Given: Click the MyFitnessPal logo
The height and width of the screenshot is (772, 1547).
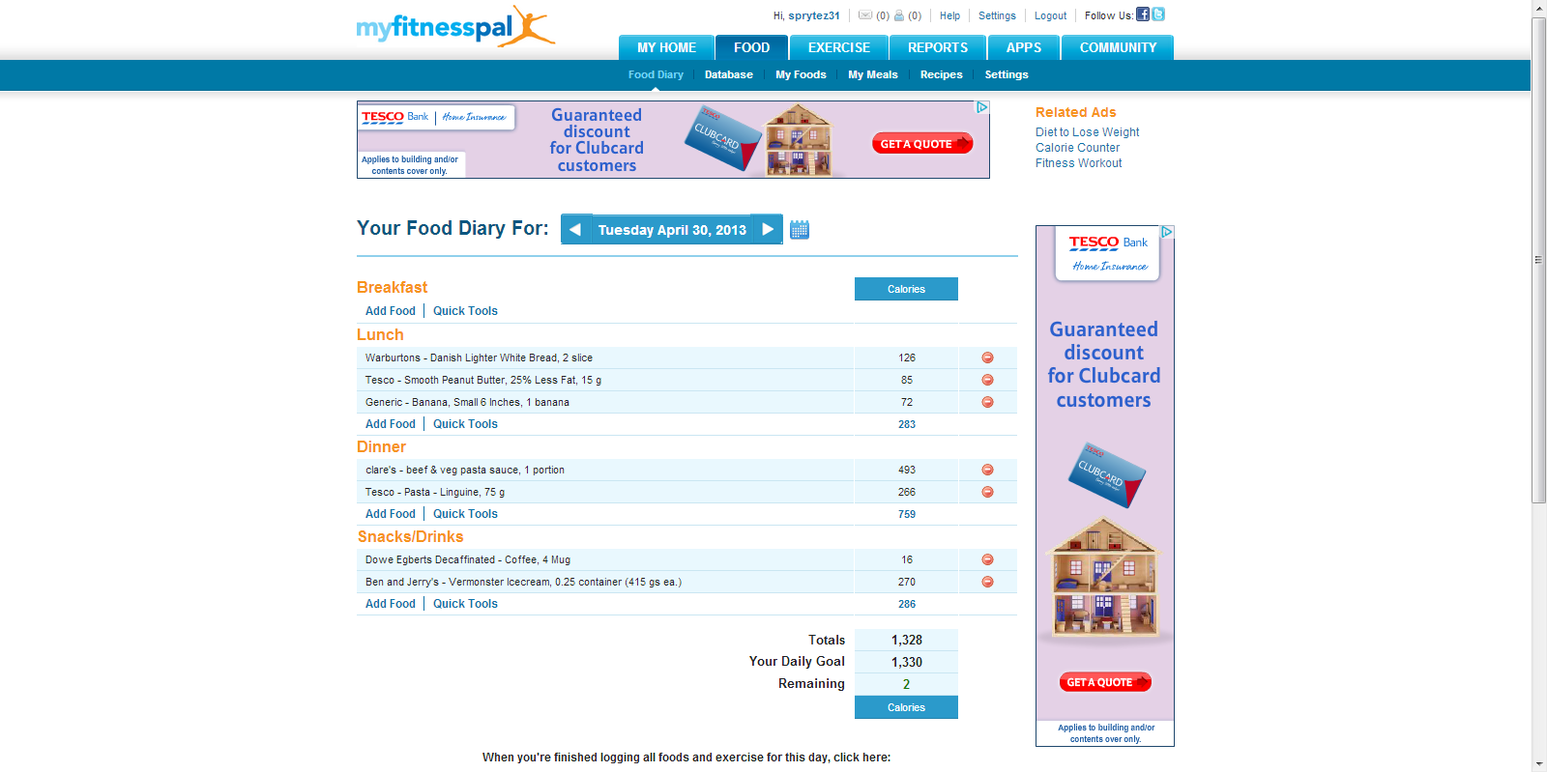Looking at the screenshot, I should click(x=455, y=26).
